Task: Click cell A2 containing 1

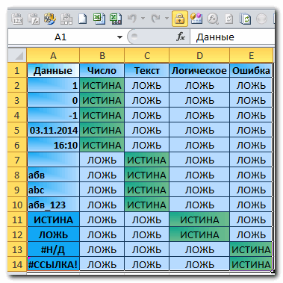Action: coord(53,85)
